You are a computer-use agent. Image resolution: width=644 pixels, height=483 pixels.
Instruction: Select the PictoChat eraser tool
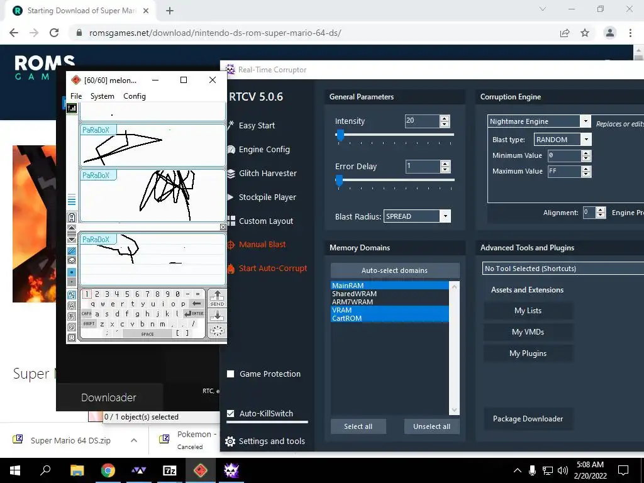pyautogui.click(x=72, y=260)
